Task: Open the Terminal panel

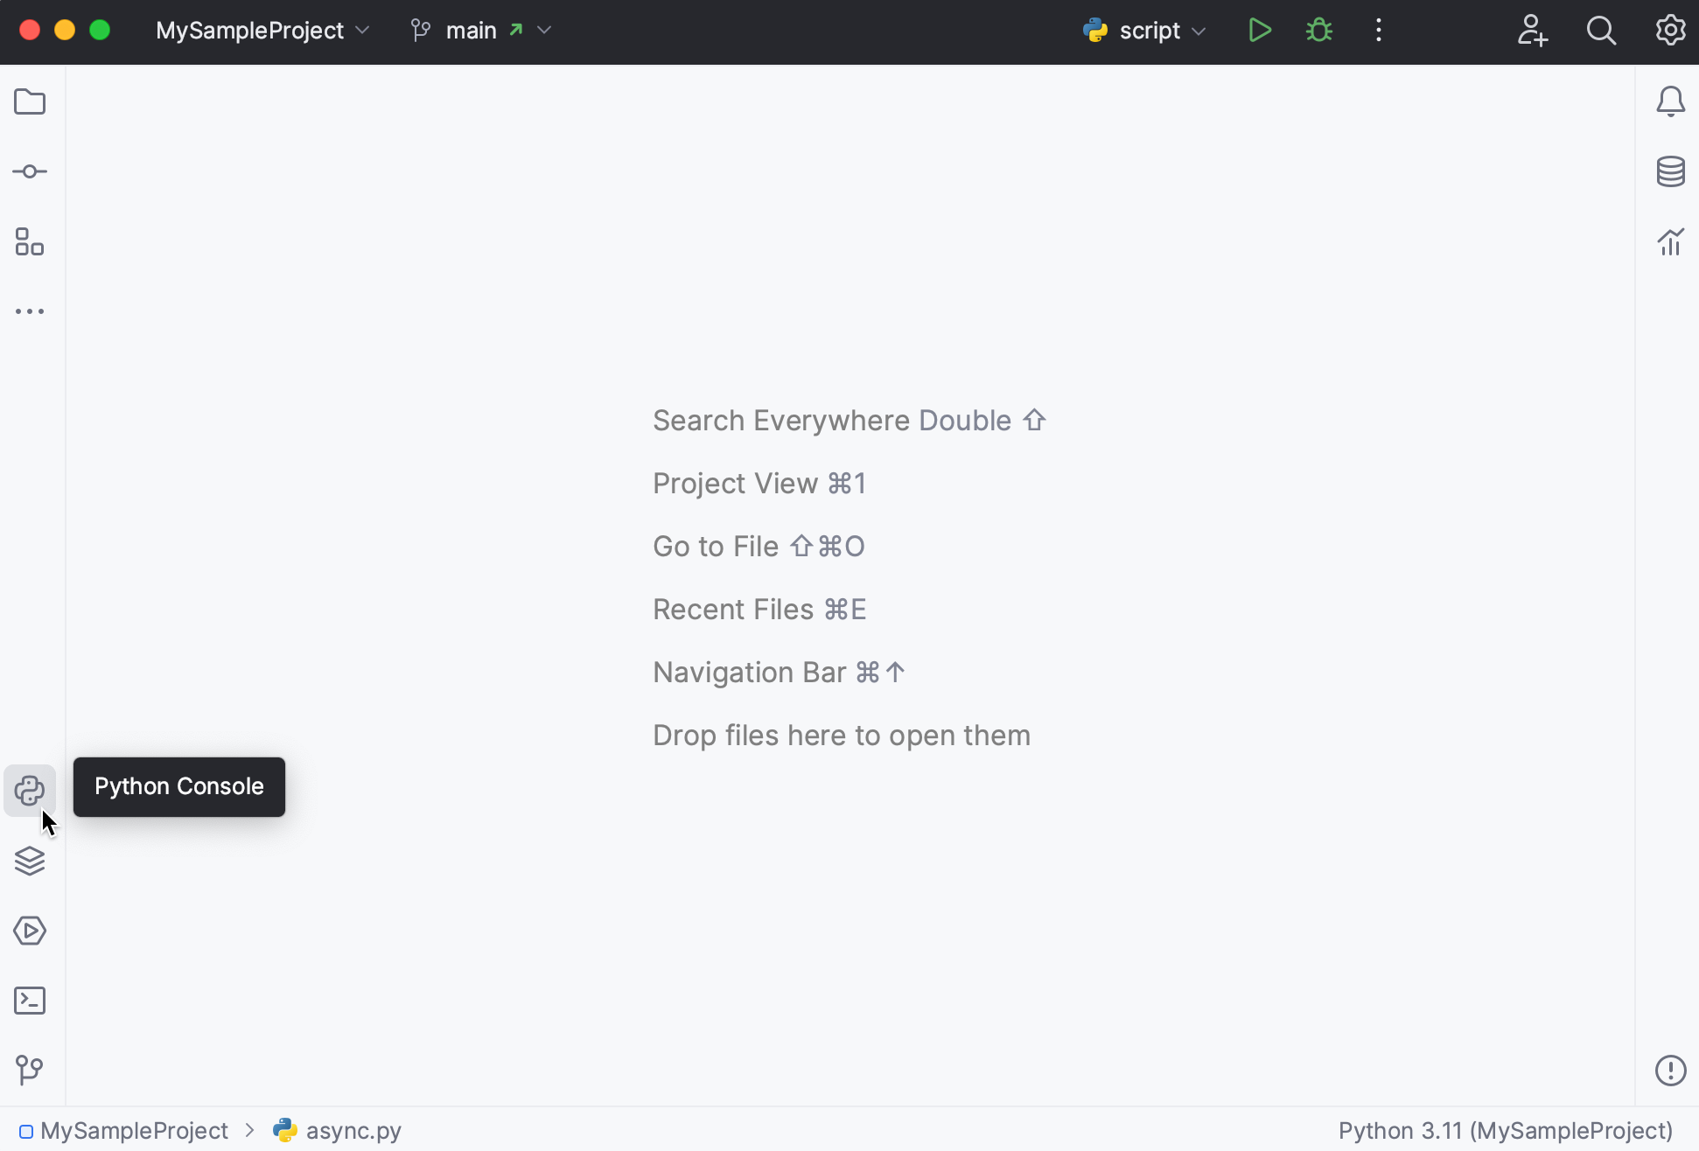Action: point(30,1001)
